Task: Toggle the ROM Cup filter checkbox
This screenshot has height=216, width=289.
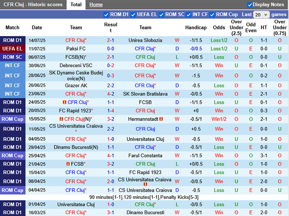Action: (x=212, y=14)
